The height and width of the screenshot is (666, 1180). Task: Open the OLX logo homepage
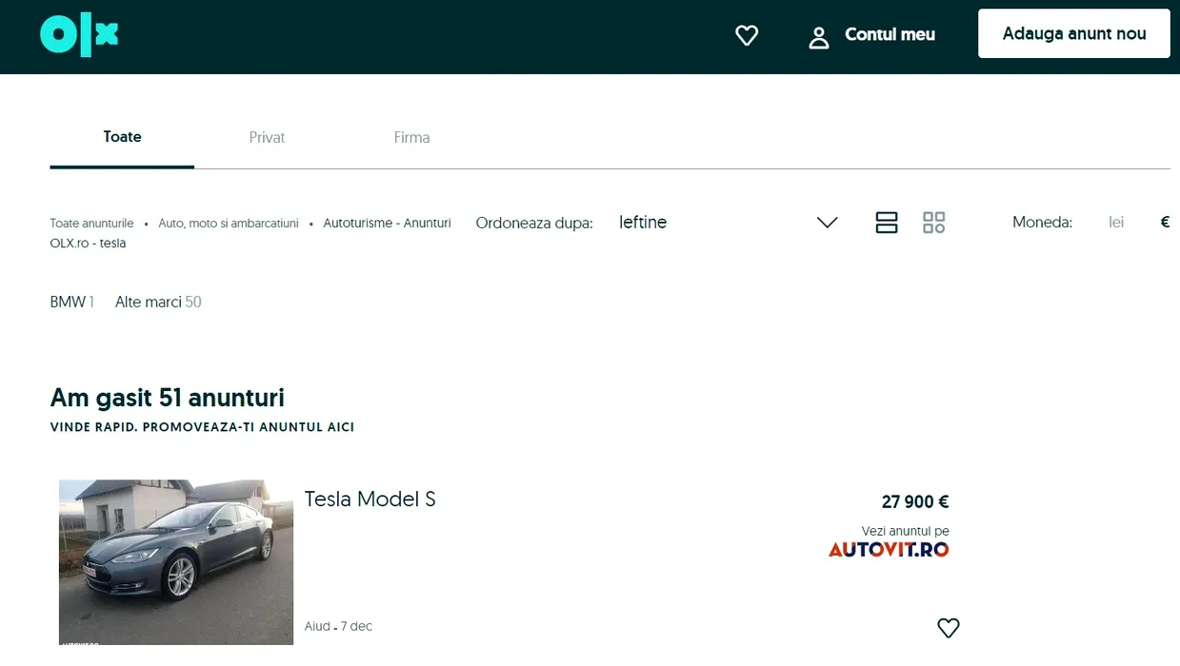(x=79, y=36)
